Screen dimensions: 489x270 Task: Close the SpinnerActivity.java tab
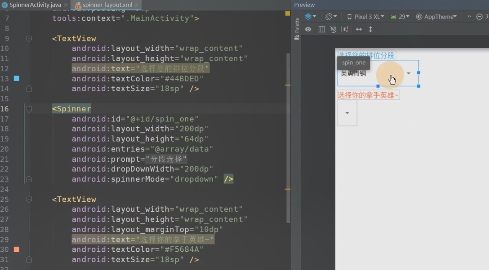[65, 5]
